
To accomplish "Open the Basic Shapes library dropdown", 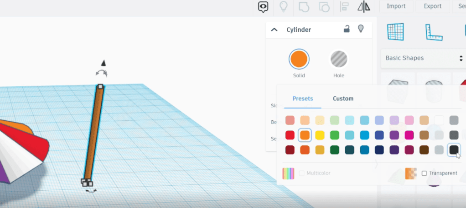I will pos(423,58).
